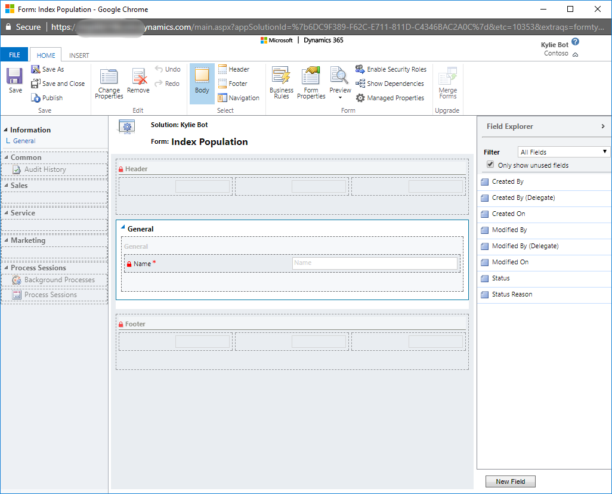
Task: Expand user menu under Contoso
Action: [x=575, y=55]
